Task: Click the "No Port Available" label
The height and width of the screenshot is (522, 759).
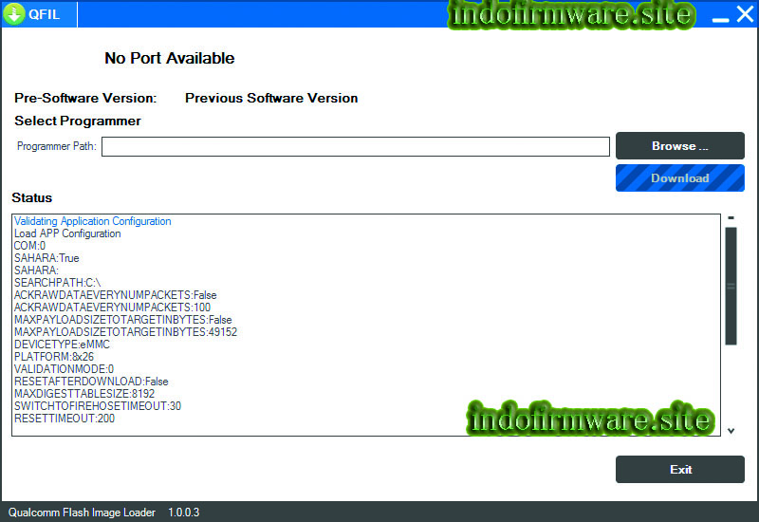Action: 169,58
